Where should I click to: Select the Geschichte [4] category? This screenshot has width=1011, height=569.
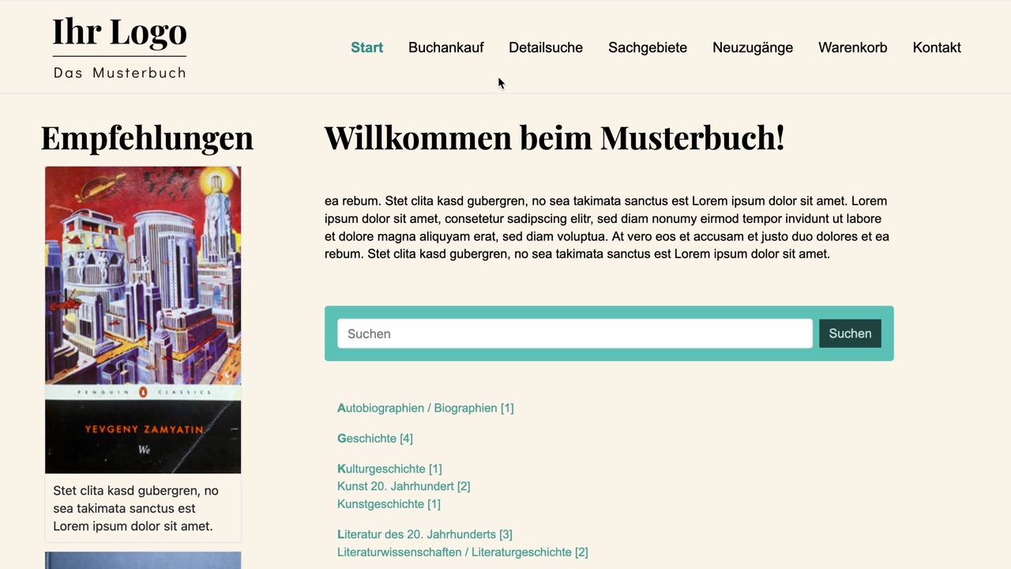coord(374,439)
